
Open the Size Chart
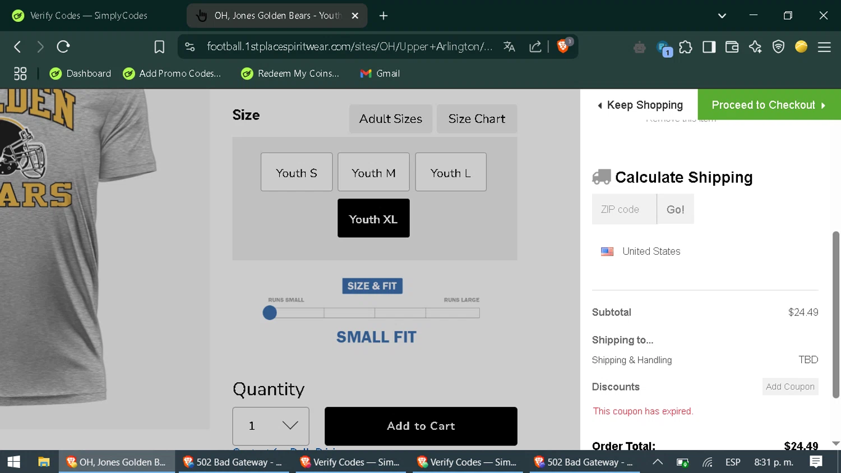click(x=477, y=119)
